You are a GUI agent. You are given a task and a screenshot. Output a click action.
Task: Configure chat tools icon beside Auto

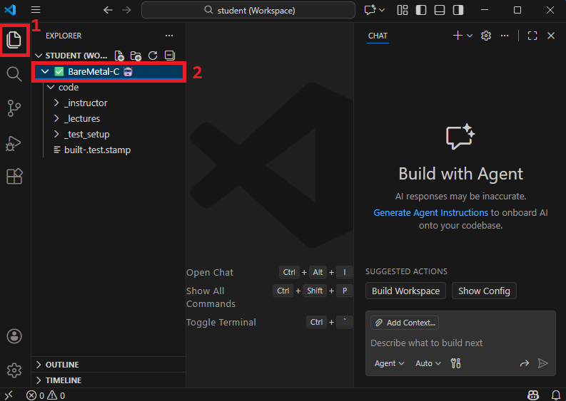tap(455, 363)
